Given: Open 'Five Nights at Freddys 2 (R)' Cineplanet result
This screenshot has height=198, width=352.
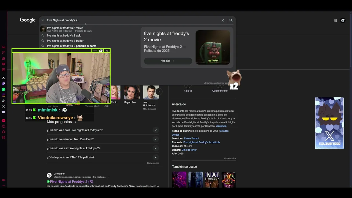Looking at the screenshot, I should pos(71,182).
